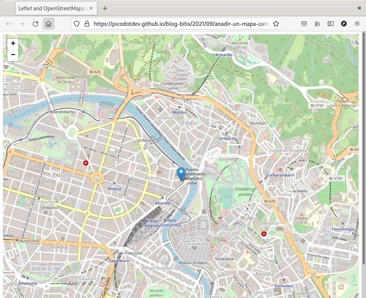Select the Leaflet and OpenStreetMaps tab
366x298 pixels.
click(52, 8)
